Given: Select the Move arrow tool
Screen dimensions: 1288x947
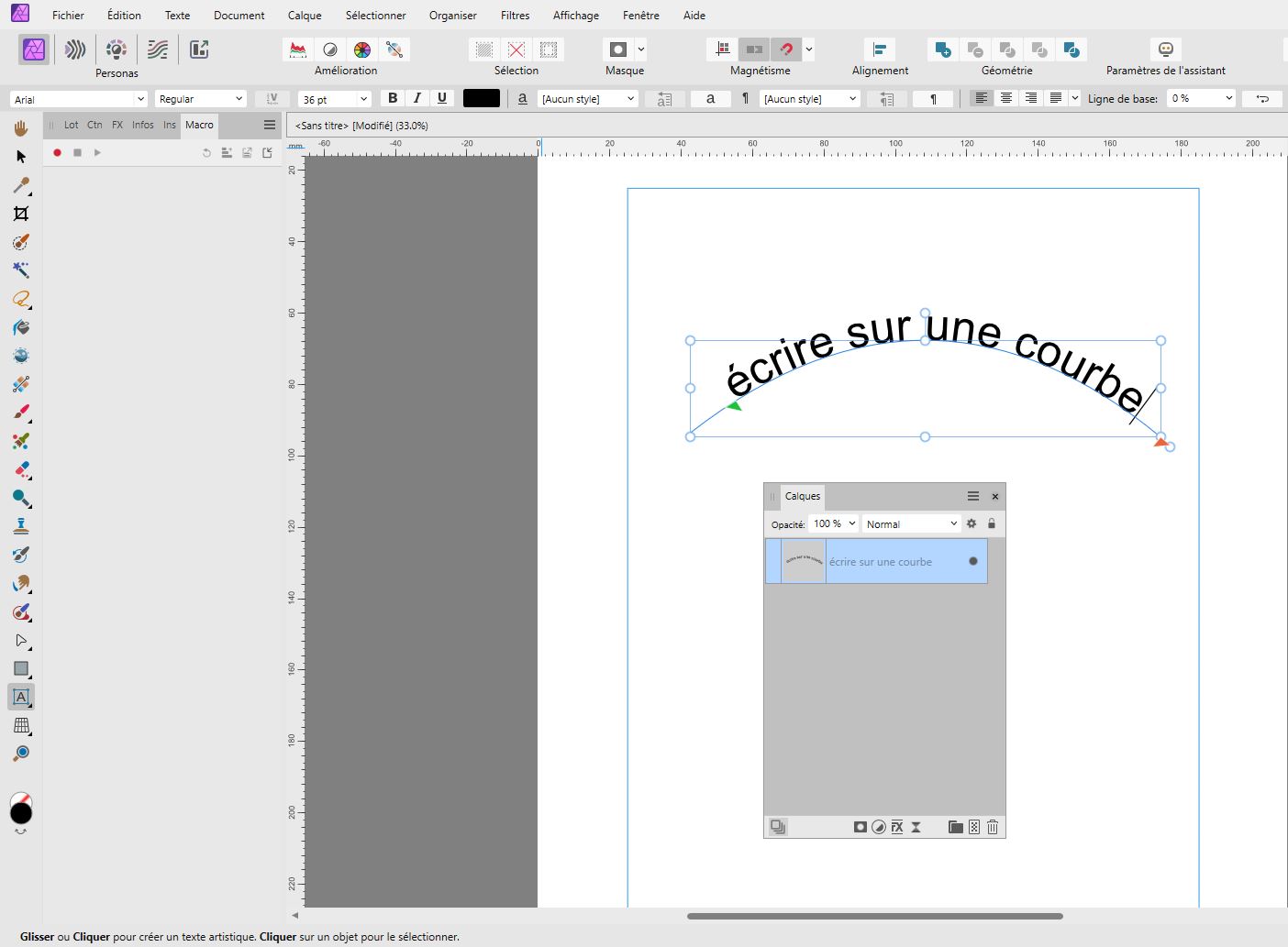Looking at the screenshot, I should [x=21, y=157].
